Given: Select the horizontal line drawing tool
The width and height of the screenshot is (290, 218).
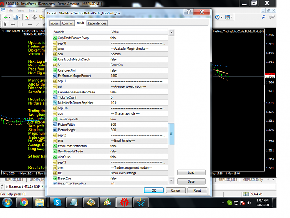Looking at the screenshot, I should (x=30, y=24).
